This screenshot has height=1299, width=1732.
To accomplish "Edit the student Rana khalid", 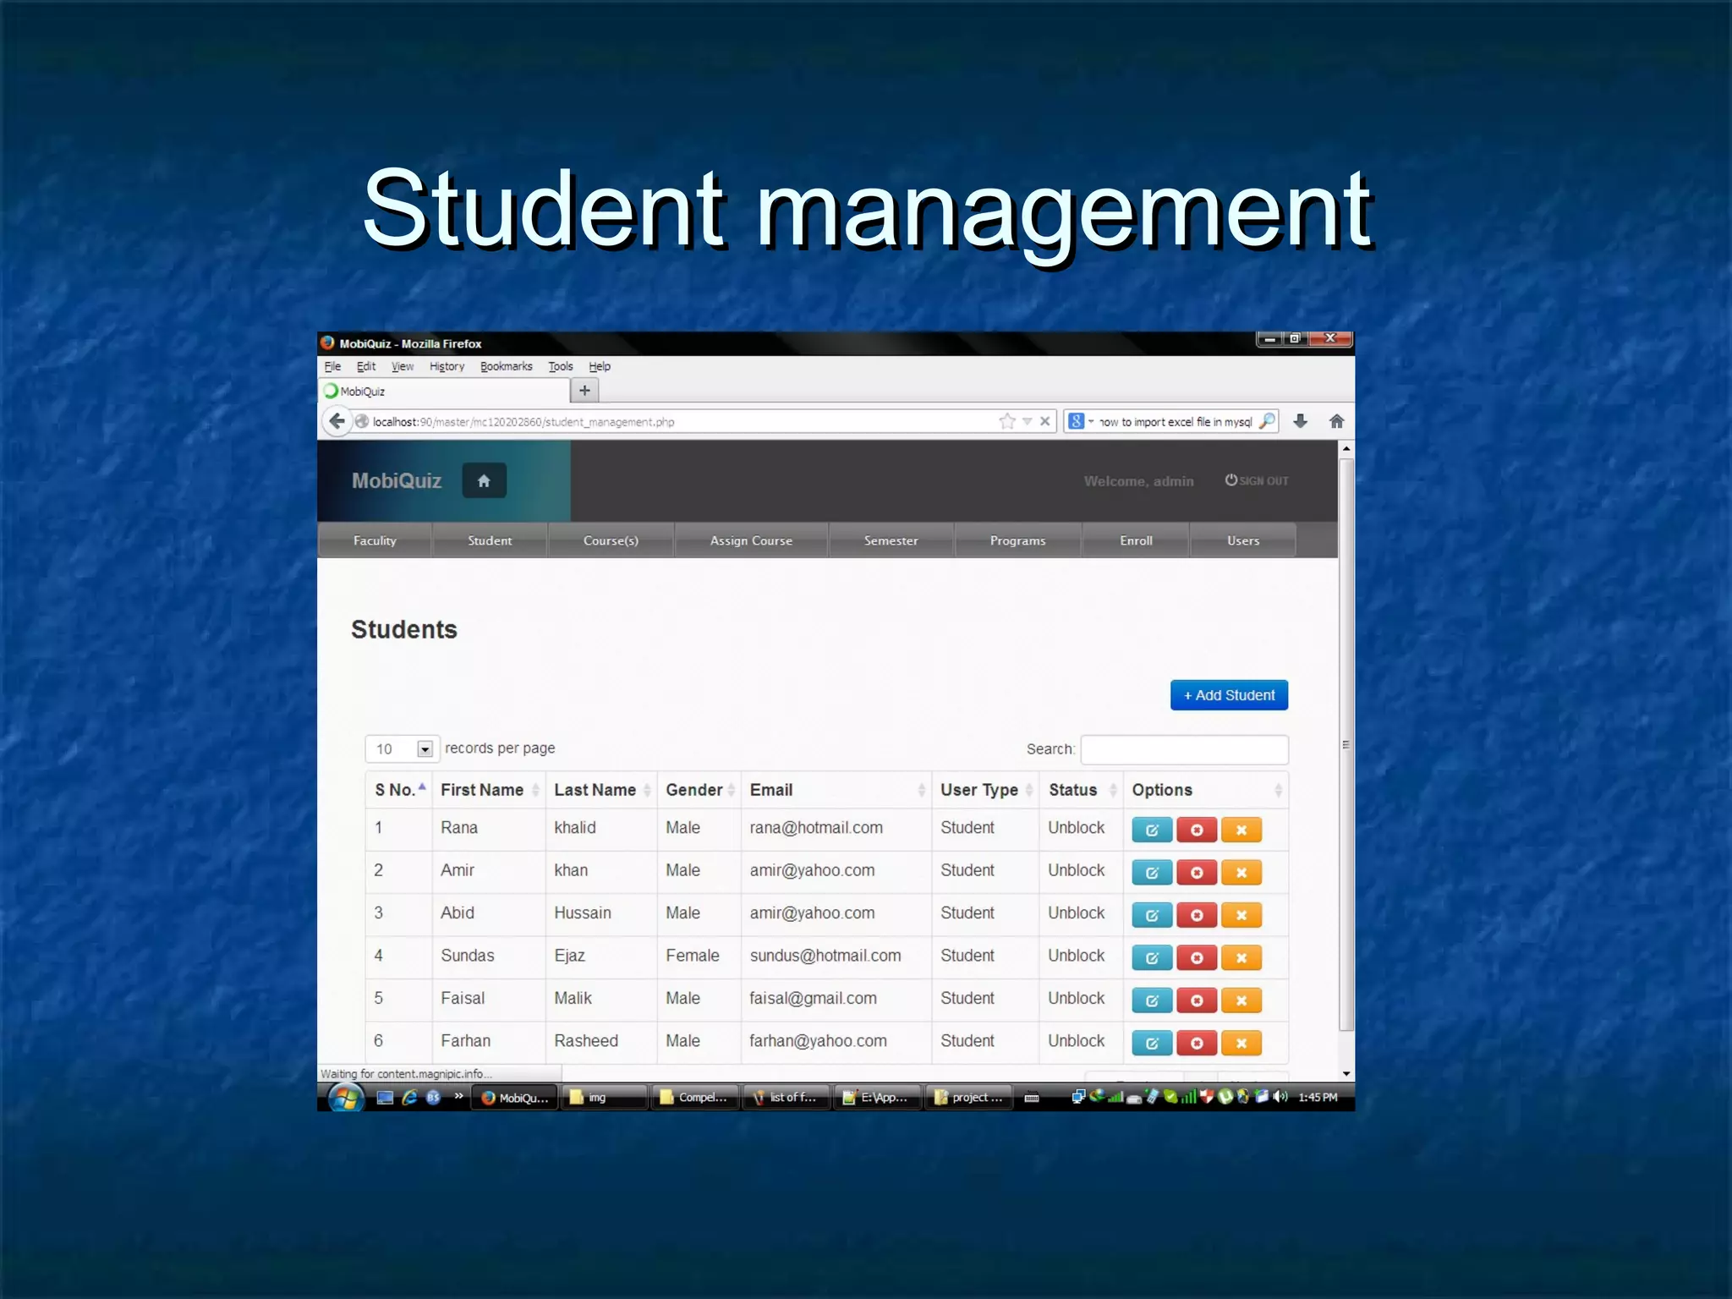I will point(1152,830).
